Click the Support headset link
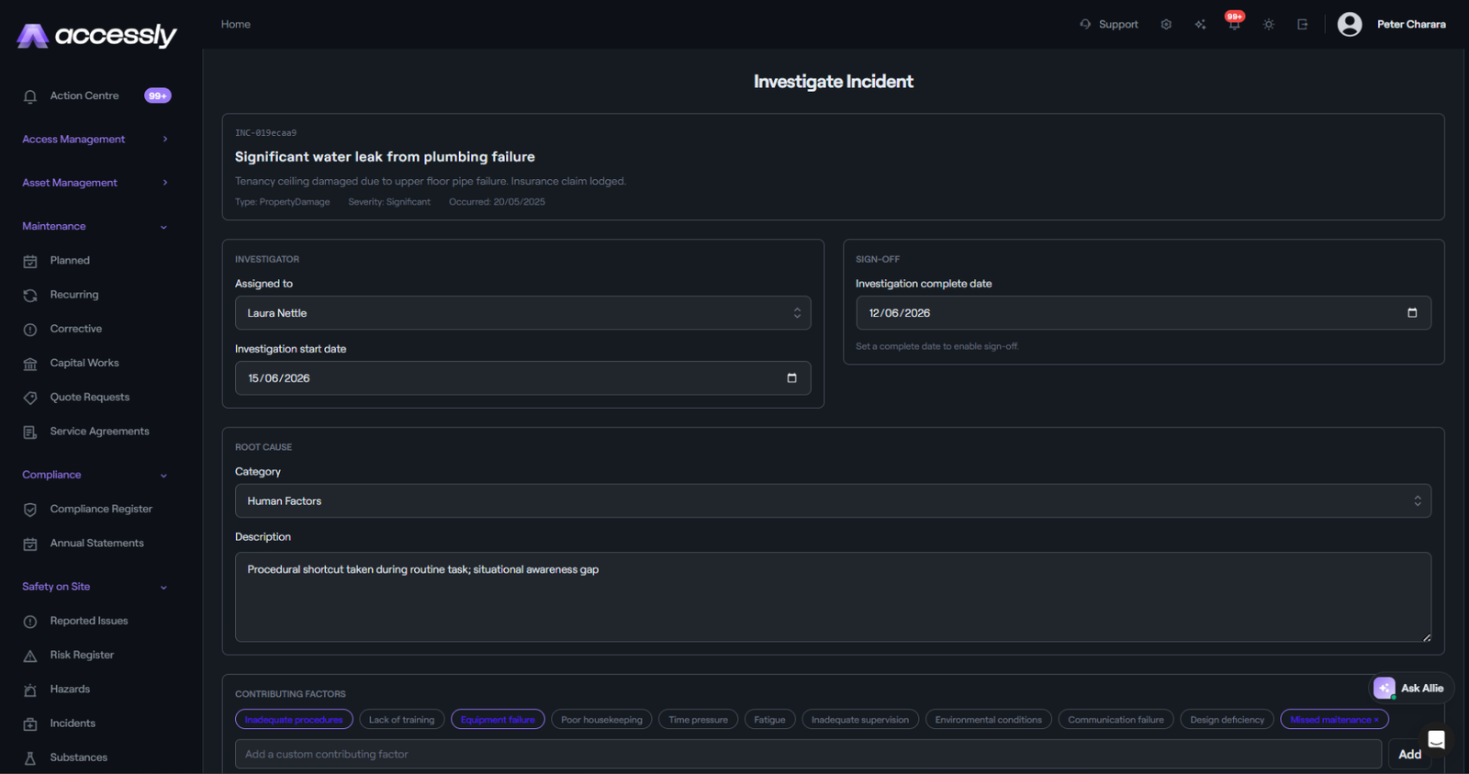The width and height of the screenshot is (1469, 774). point(1109,25)
